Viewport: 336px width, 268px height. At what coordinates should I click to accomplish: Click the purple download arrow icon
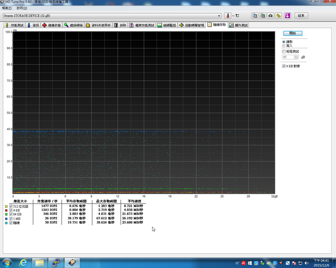pyautogui.click(x=287, y=15)
